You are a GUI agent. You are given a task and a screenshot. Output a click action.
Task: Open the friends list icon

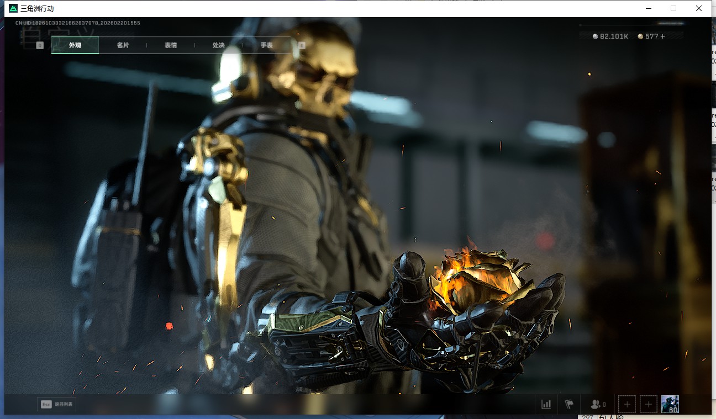[x=597, y=404]
